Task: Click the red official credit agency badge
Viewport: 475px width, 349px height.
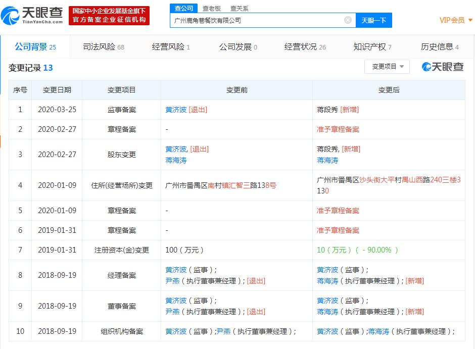Action: [x=109, y=15]
